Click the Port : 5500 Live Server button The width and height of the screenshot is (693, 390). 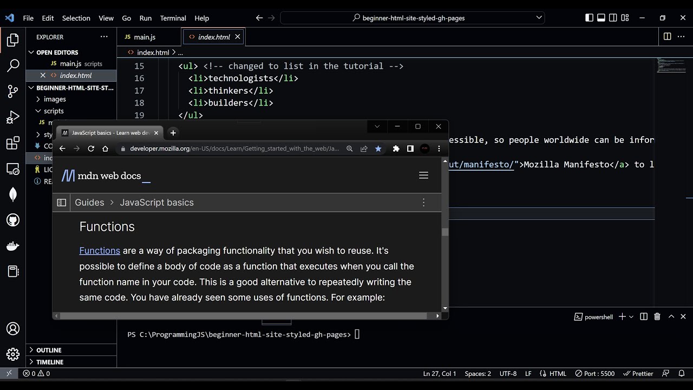coord(594,373)
